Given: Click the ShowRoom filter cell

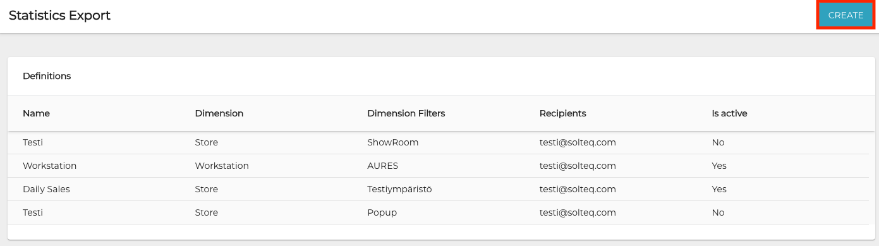Looking at the screenshot, I should (x=392, y=142).
